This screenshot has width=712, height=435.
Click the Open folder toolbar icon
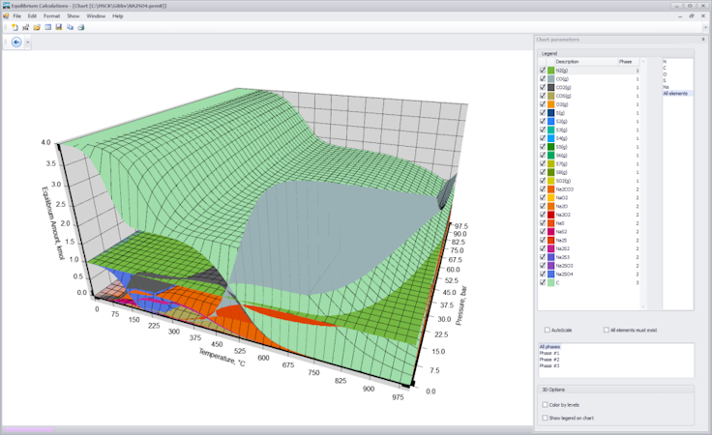click(37, 27)
